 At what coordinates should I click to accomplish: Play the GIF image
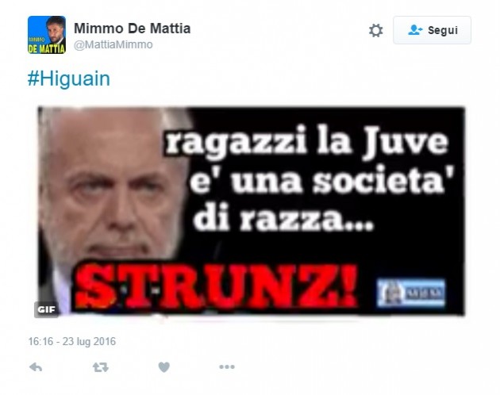[x=252, y=211]
